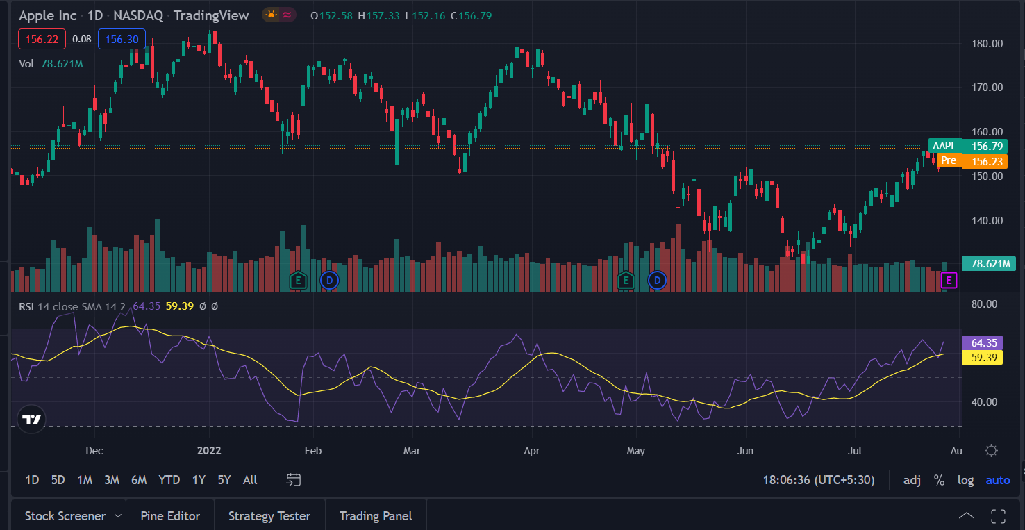Click the low value L152.16
This screenshot has width=1025, height=530.
[x=425, y=15]
